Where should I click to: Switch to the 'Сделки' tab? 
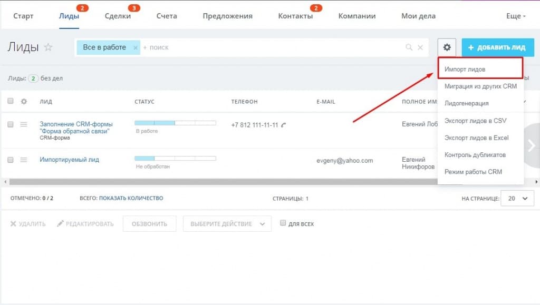click(x=118, y=16)
